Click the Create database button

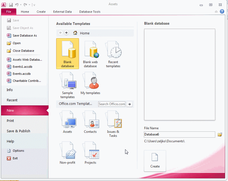point(155,161)
